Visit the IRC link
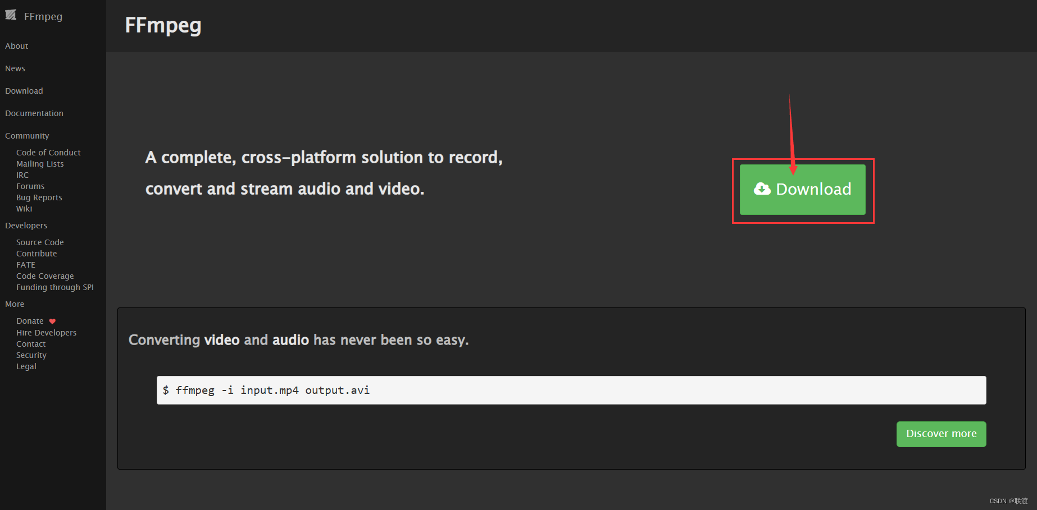The image size is (1037, 510). tap(22, 175)
